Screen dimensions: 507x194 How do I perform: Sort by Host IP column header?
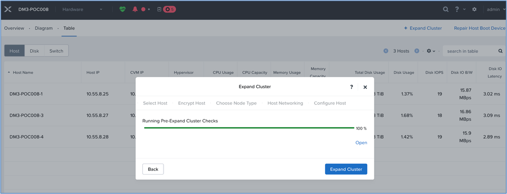coord(93,72)
